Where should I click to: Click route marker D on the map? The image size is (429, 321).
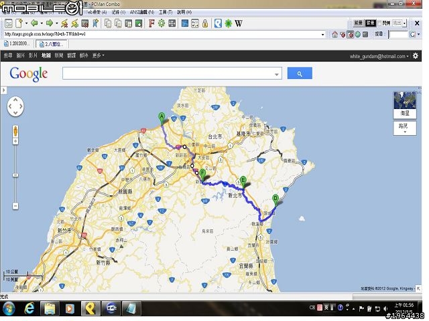point(275,198)
